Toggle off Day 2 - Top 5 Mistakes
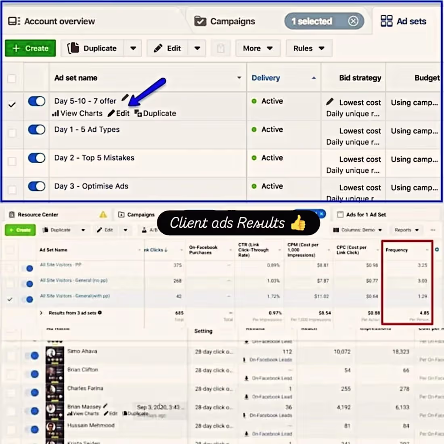The height and width of the screenshot is (444, 444). pos(36,158)
